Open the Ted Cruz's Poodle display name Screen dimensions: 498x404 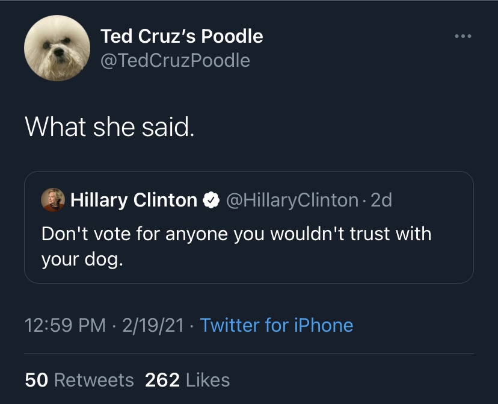pos(182,36)
